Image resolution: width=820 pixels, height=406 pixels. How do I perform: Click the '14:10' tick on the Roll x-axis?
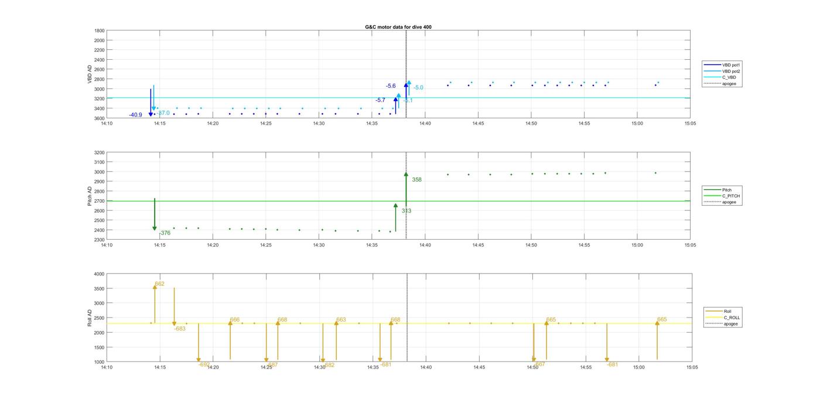pos(107,367)
